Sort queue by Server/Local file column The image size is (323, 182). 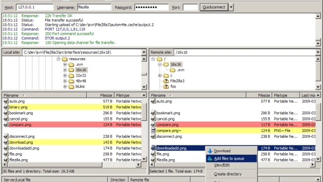pos(55,180)
